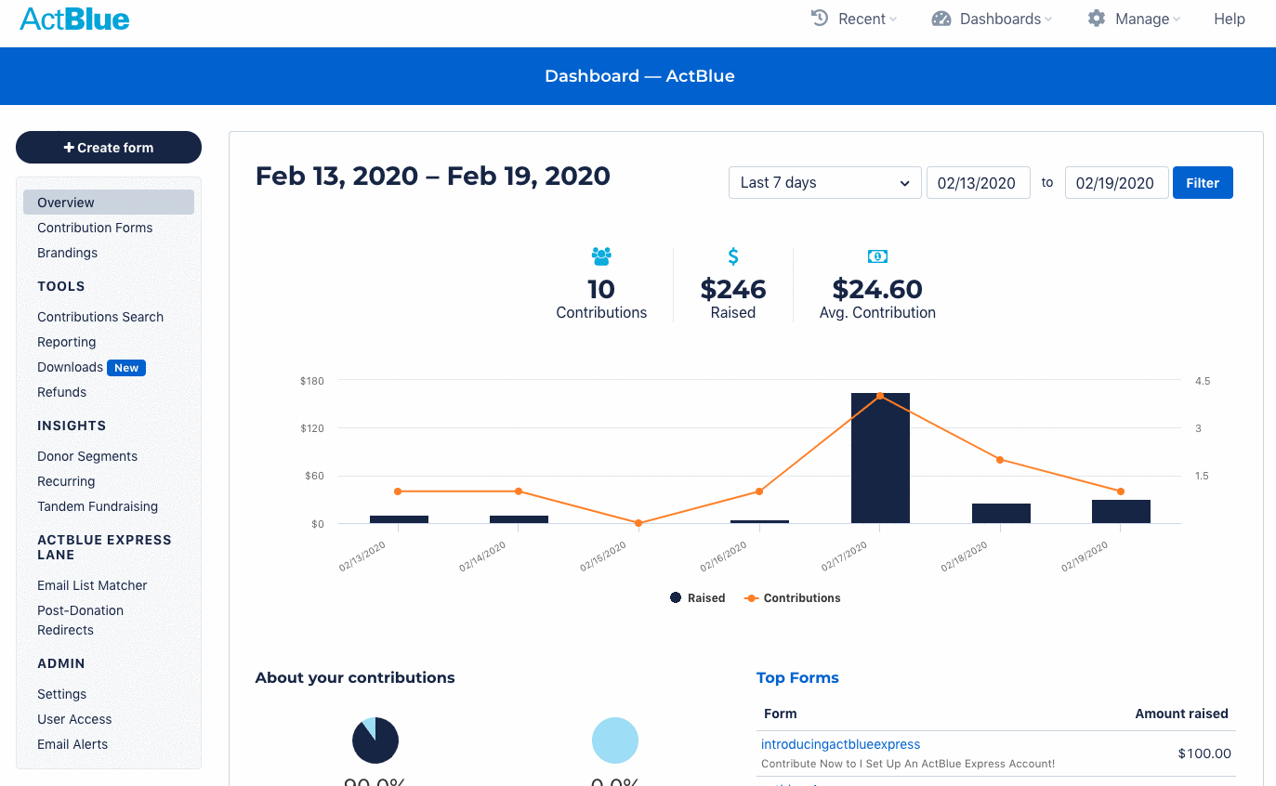Click the end date field 02/19/2020
The height and width of the screenshot is (786, 1276).
1116,183
